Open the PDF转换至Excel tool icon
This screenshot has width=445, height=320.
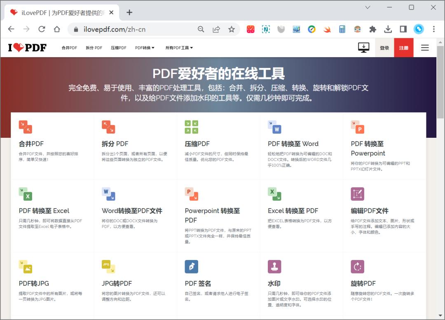coord(26,193)
